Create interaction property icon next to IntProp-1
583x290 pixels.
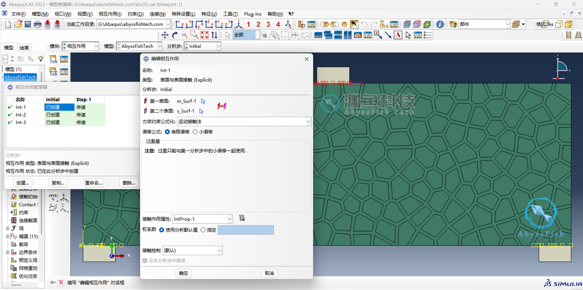pos(242,218)
